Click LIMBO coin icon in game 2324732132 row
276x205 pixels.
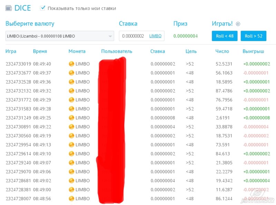(71, 91)
